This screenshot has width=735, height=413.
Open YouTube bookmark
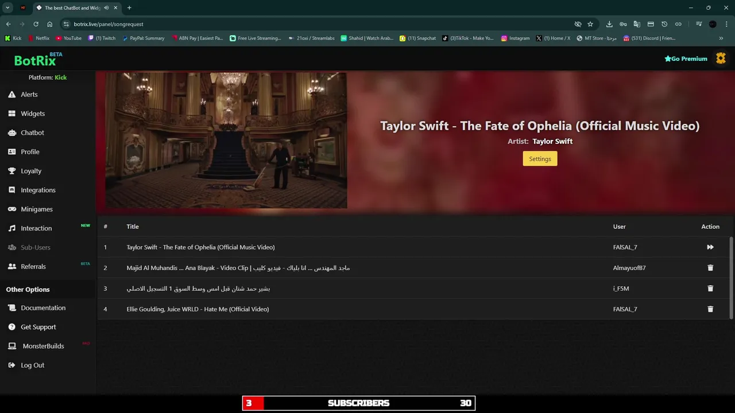pos(68,38)
